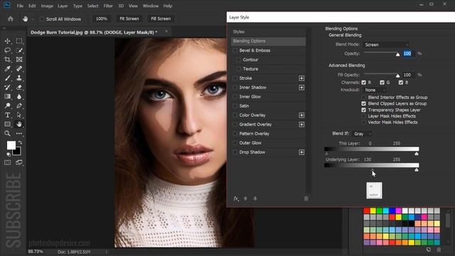Open the Image menu
The image size is (455, 256).
pyautogui.click(x=47, y=6)
